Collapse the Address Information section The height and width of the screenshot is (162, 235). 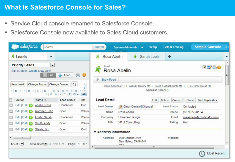pyautogui.click(x=95, y=132)
